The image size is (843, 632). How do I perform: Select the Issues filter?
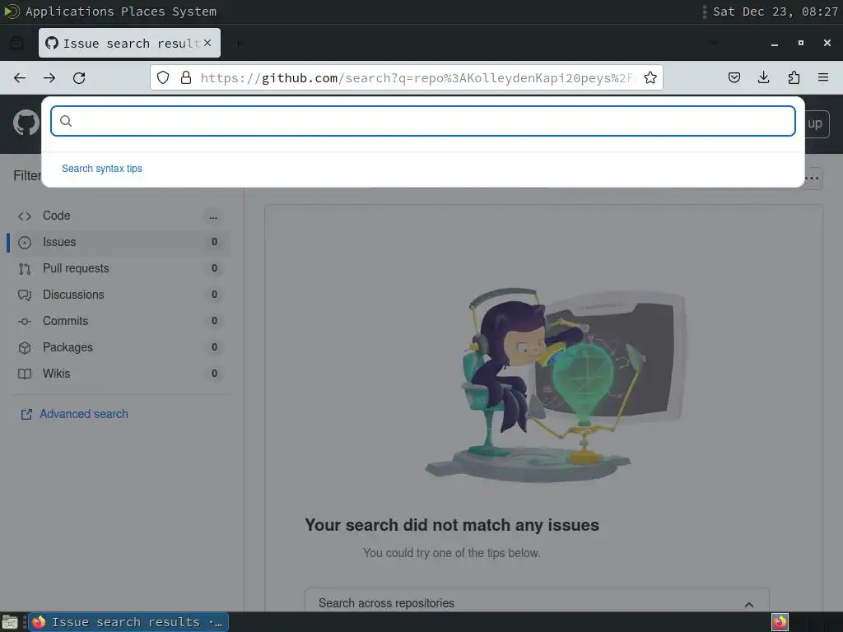[119, 243]
